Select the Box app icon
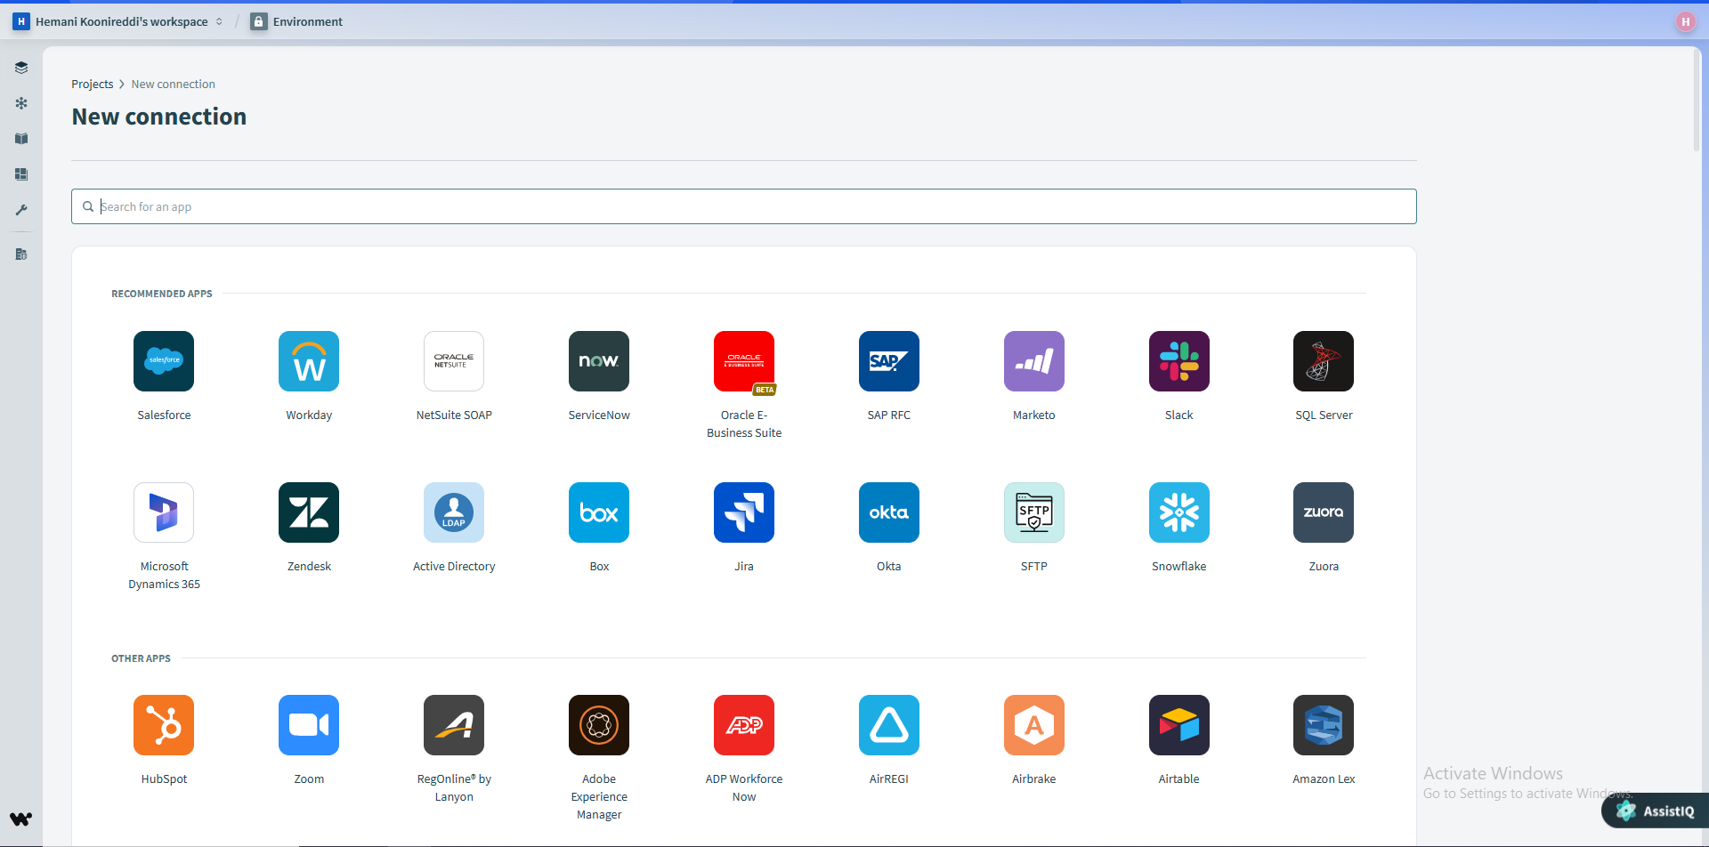This screenshot has height=847, width=1709. pyautogui.click(x=599, y=512)
